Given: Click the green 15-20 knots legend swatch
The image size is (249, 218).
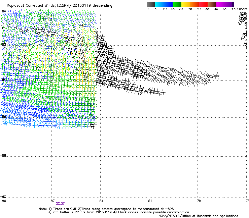Looking at the screenshot, I should tap(177, 4).
